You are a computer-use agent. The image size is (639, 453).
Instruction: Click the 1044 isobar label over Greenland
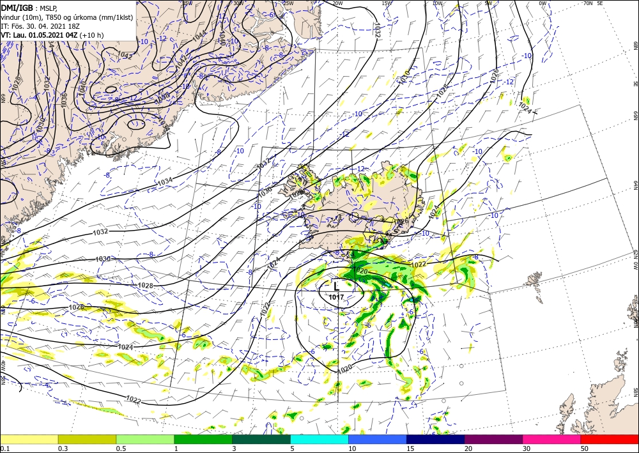coord(199,36)
